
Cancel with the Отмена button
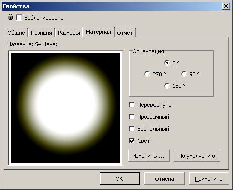tap(164, 179)
